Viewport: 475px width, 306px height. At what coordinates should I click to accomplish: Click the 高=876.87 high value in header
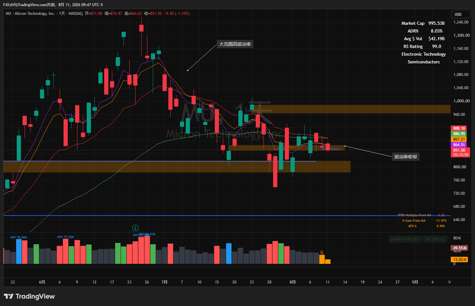point(113,13)
